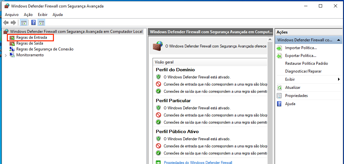Viewport: 344px width, 164px height.
Task: Click green check icon under Perfil Público Ativo
Action: (158, 153)
